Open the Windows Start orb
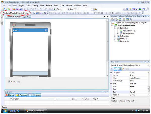 (x=5, y=111)
